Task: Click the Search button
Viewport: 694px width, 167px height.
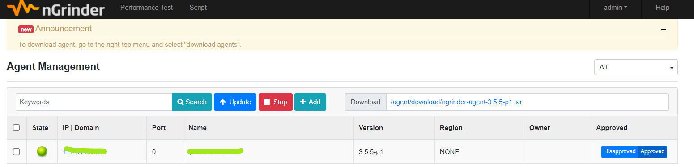Action: tap(192, 102)
